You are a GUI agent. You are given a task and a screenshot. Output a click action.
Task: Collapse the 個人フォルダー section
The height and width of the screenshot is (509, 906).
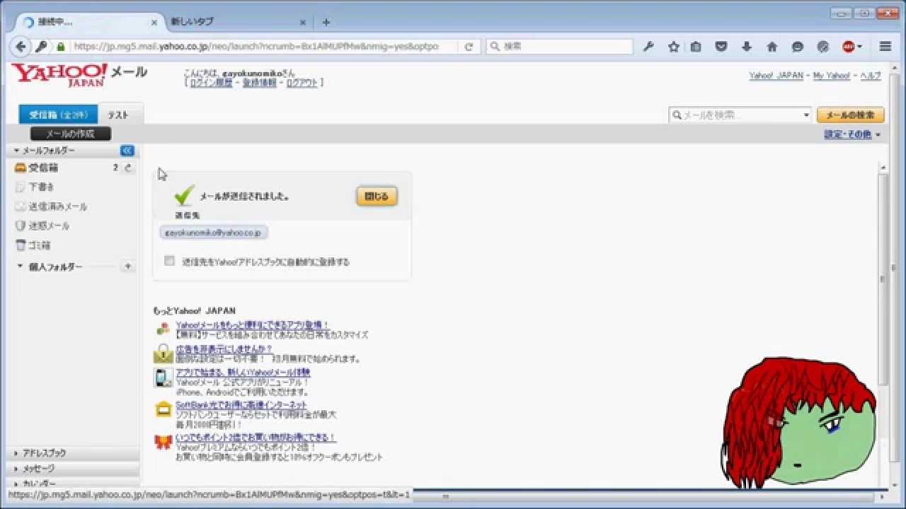[x=20, y=267]
